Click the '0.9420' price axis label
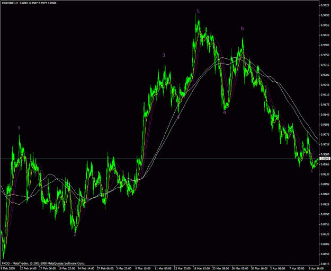This screenshot has width=331, height=271. pyautogui.click(x=325, y=36)
